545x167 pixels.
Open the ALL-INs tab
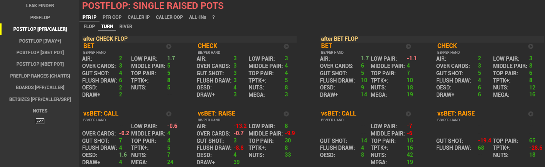[x=197, y=17]
